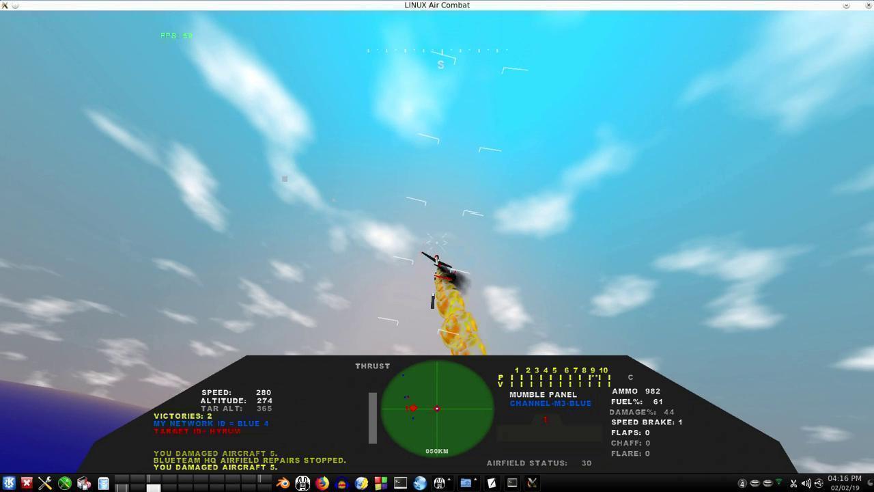Open the system tools launcher with wrench and screwdriver
Image resolution: width=874 pixels, height=492 pixels.
point(44,484)
